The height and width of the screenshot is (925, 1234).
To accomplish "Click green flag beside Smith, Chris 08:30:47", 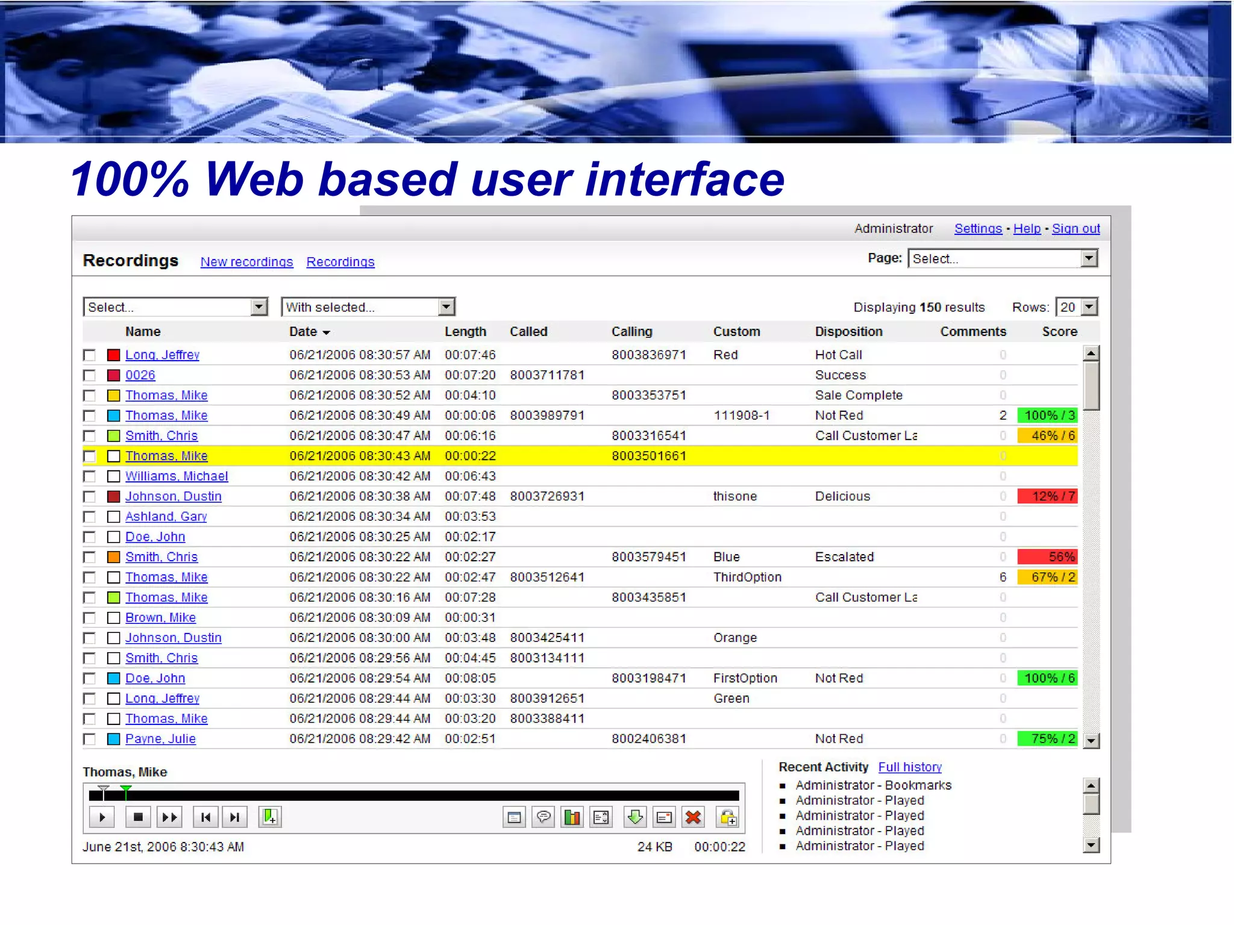I will (113, 436).
